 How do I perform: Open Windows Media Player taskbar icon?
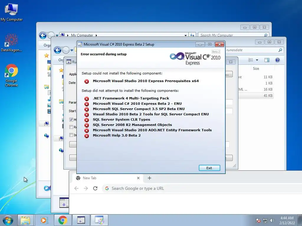click(x=44, y=220)
